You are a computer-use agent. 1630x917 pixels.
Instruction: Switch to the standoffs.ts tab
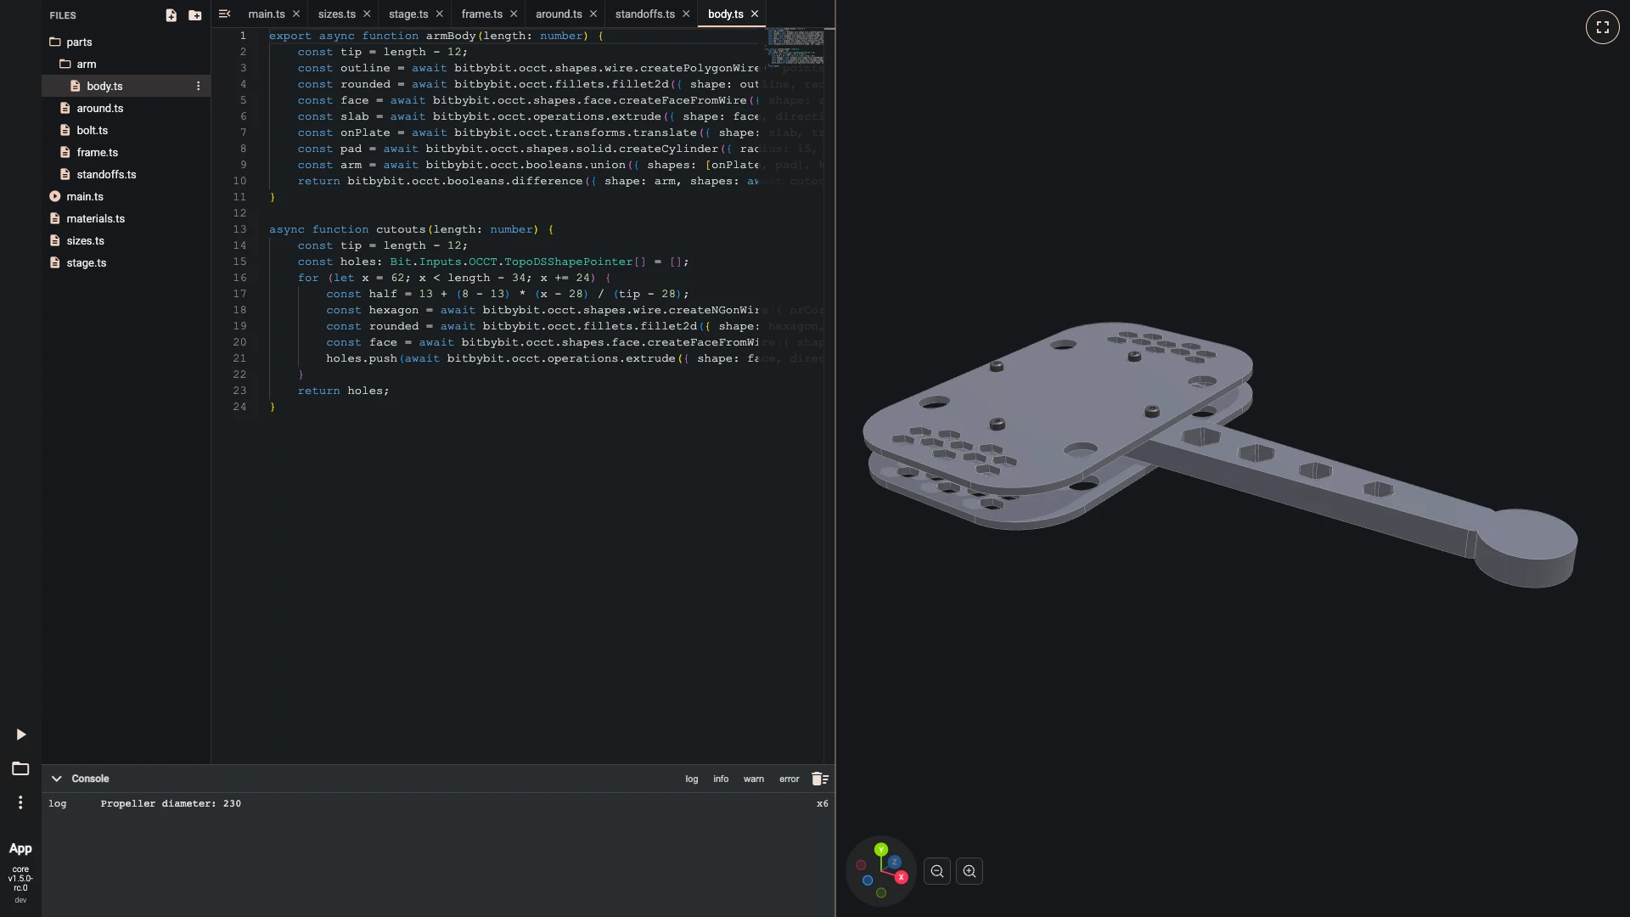tap(645, 14)
